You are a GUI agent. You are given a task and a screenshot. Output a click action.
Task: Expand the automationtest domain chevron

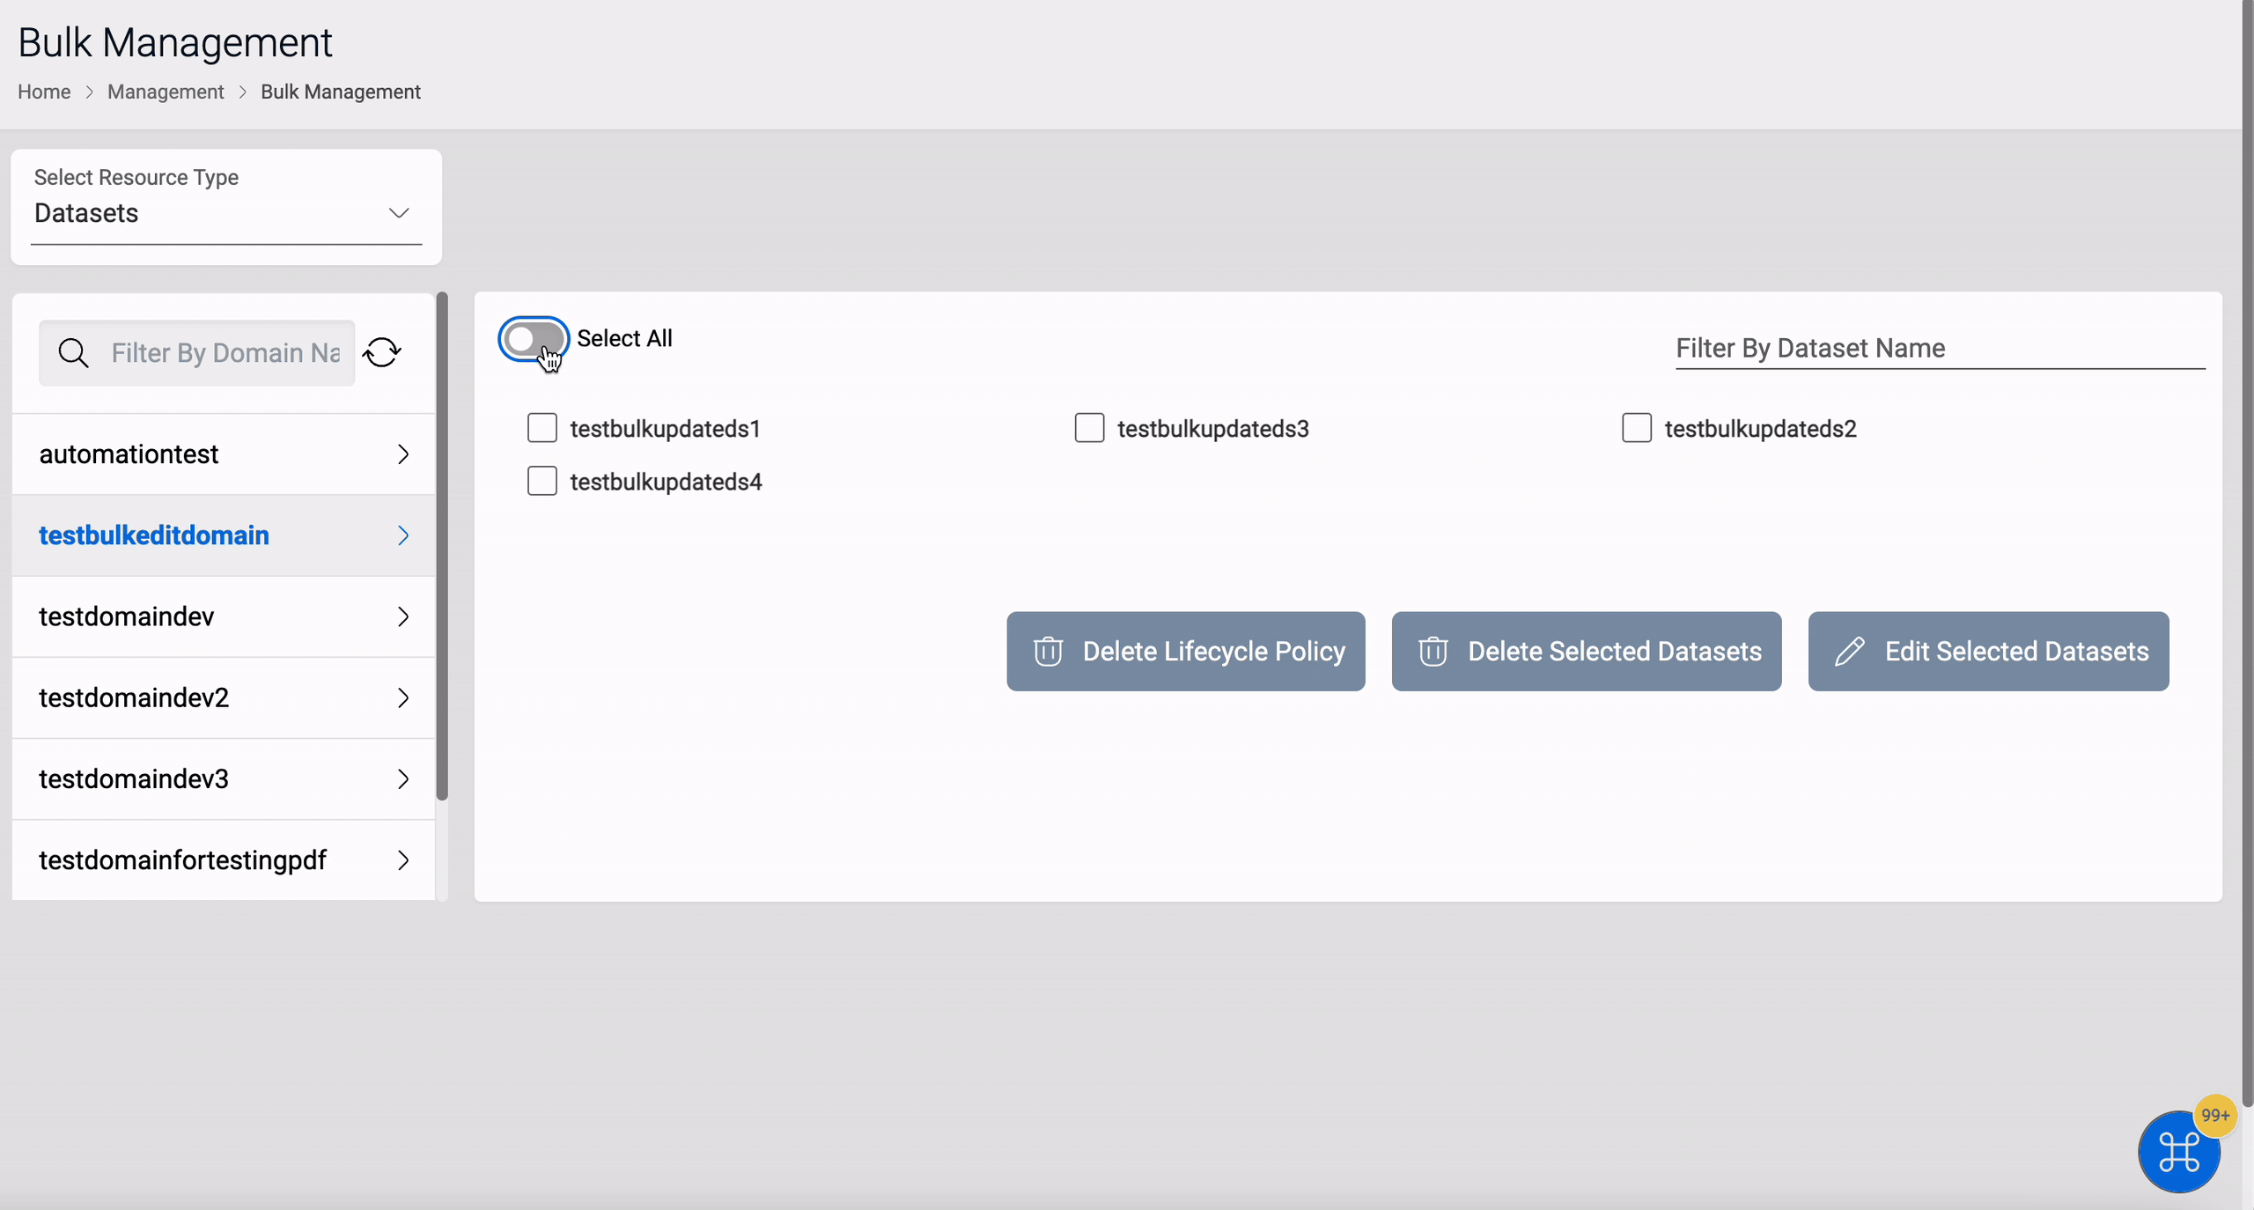coord(403,454)
